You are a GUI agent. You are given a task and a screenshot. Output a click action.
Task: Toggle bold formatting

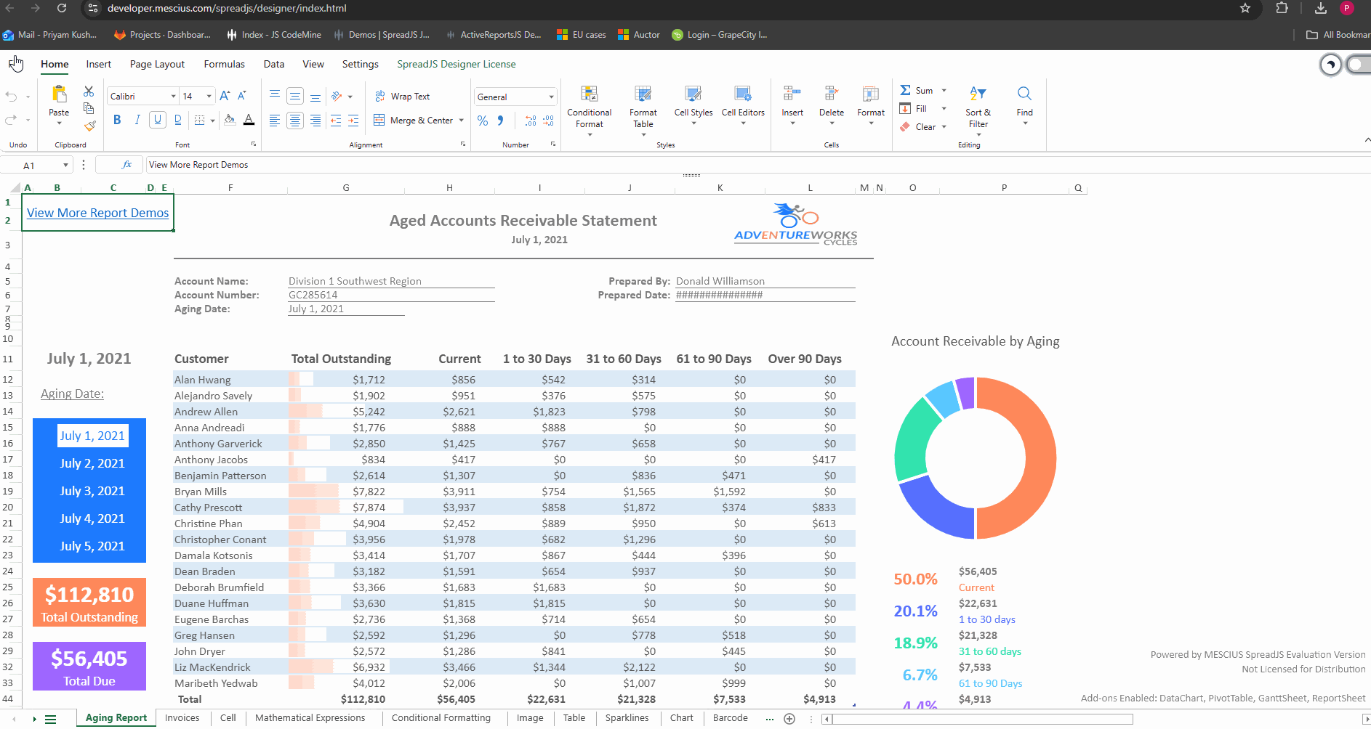pyautogui.click(x=117, y=120)
